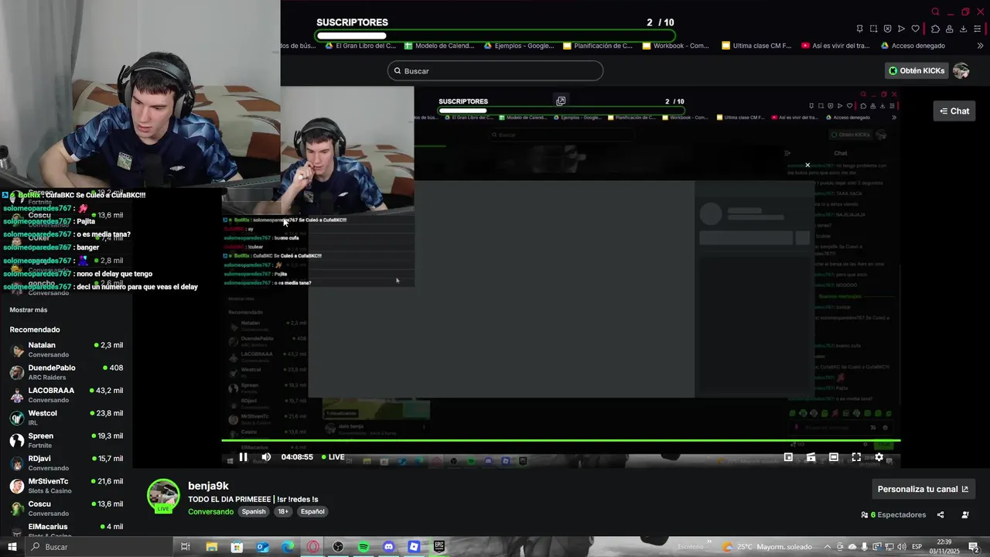This screenshot has height=557, width=990.
Task: Open Spreen recommended channel
Action: tap(66, 440)
